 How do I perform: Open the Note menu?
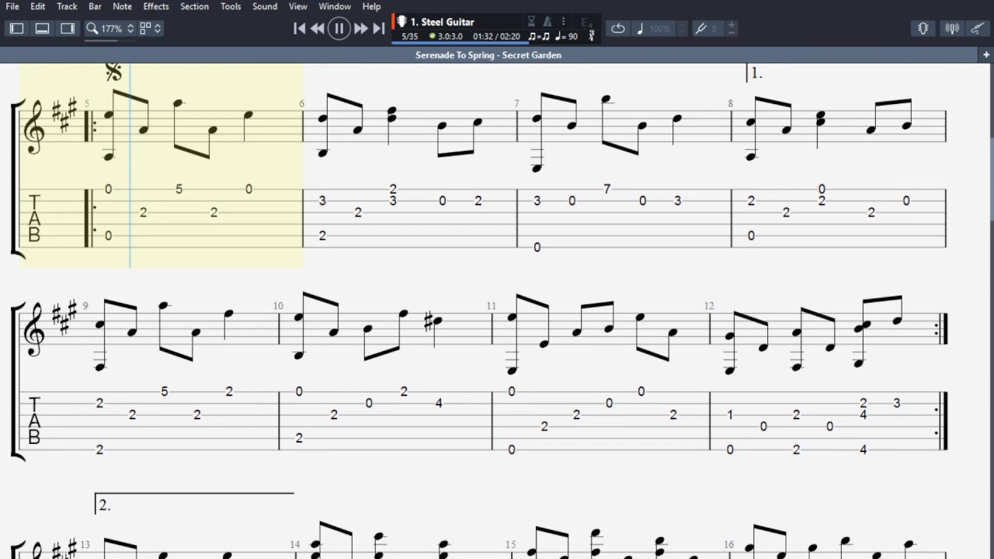pos(122,6)
